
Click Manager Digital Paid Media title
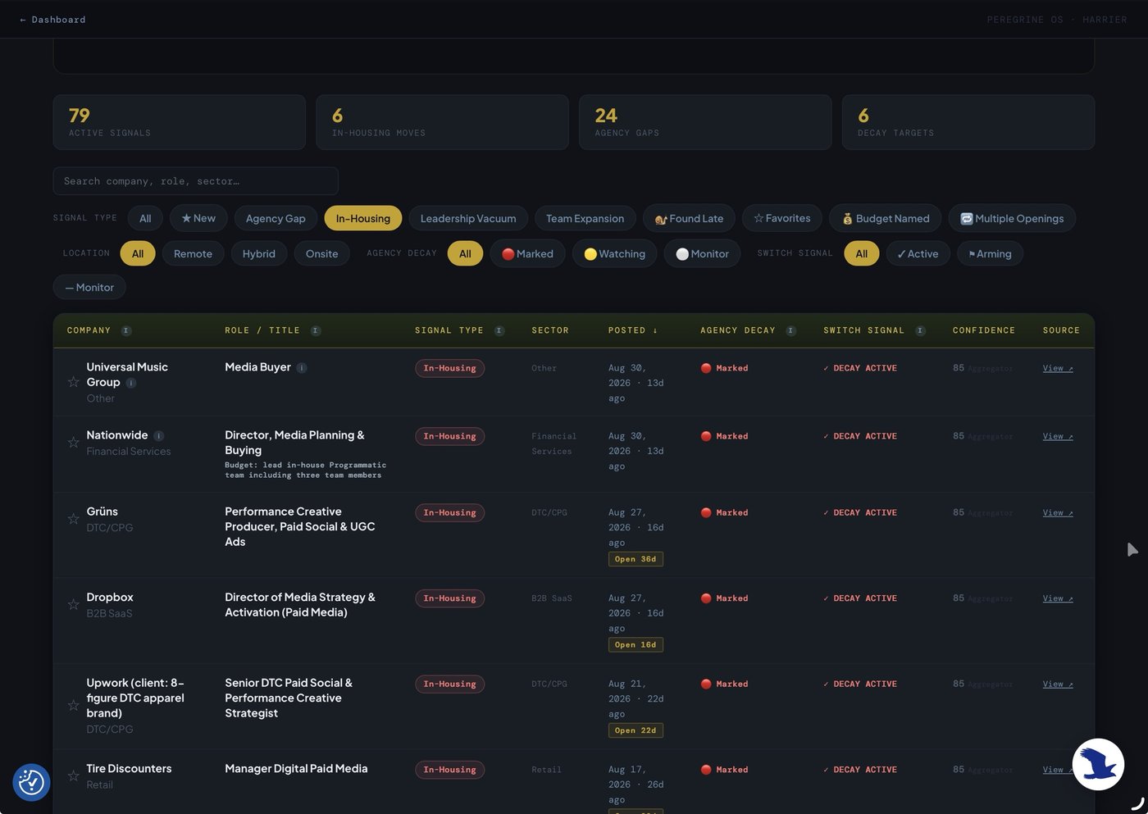(x=296, y=768)
